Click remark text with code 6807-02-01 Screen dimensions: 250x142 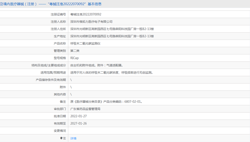pyautogui.click(x=106, y=102)
